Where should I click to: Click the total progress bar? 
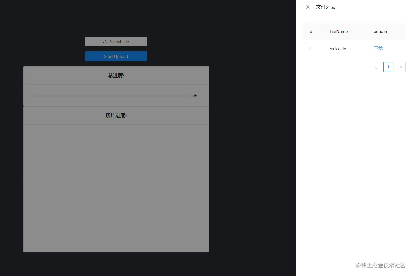tap(110, 96)
